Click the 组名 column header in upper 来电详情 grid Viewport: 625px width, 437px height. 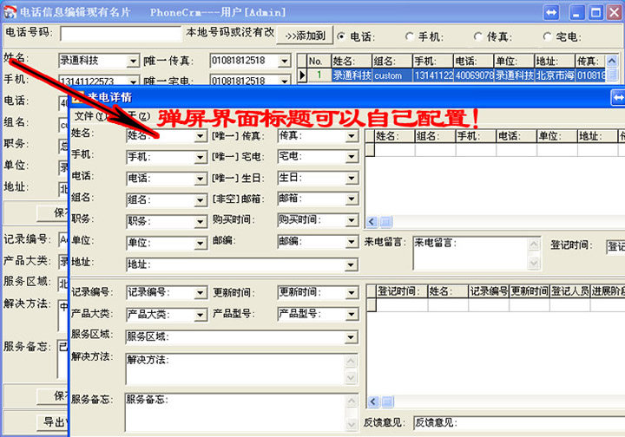[x=435, y=136]
